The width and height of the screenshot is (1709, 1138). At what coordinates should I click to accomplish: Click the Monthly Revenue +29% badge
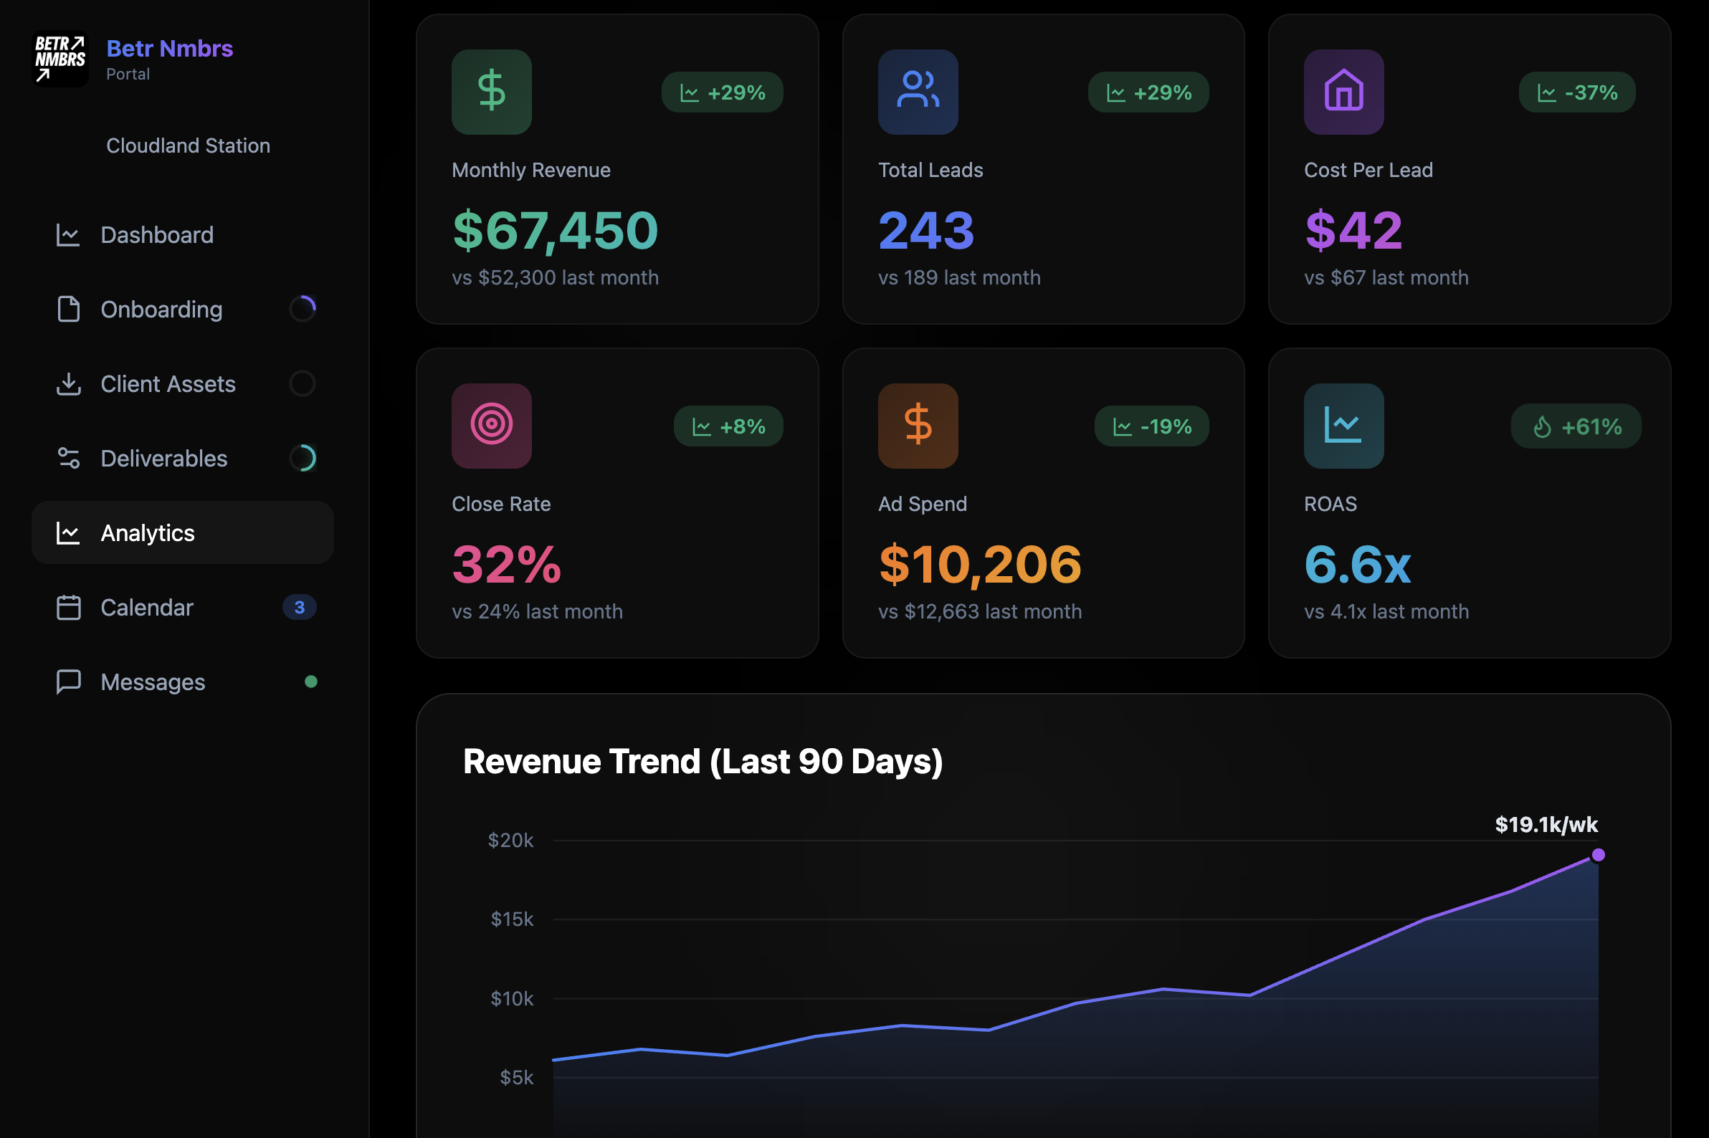click(722, 92)
